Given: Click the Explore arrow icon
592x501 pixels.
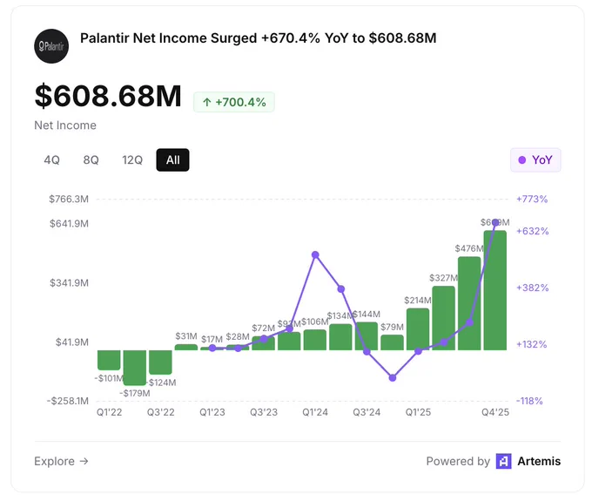Looking at the screenshot, I should (x=84, y=461).
